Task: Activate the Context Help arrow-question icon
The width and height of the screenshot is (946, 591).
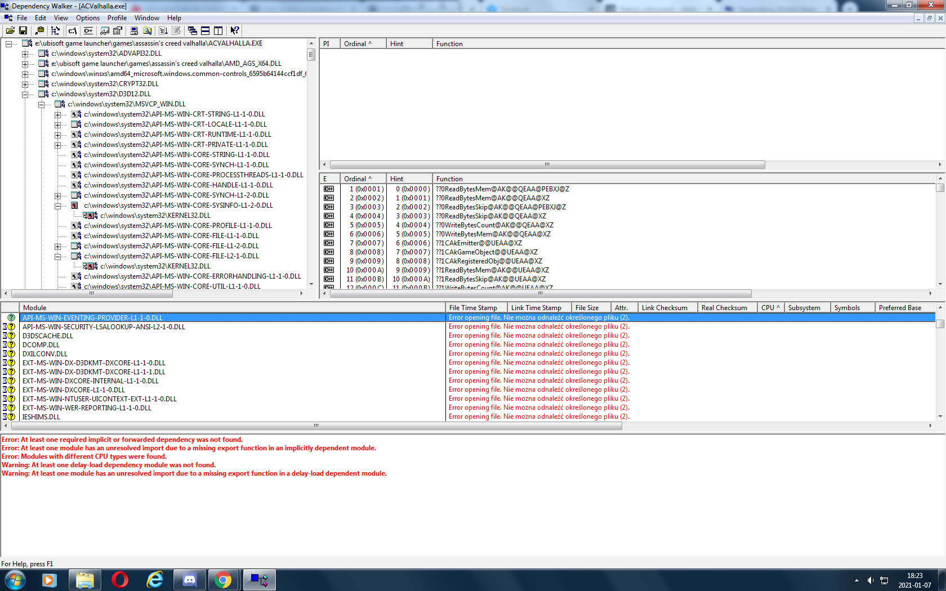Action: pyautogui.click(x=235, y=30)
